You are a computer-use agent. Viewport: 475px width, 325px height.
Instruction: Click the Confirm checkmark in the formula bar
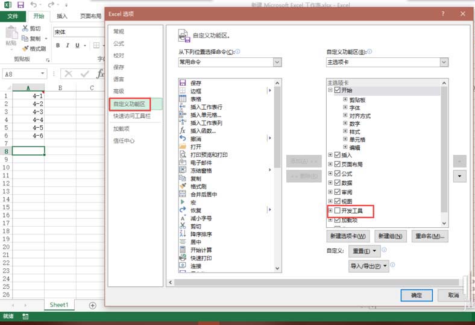(85, 74)
